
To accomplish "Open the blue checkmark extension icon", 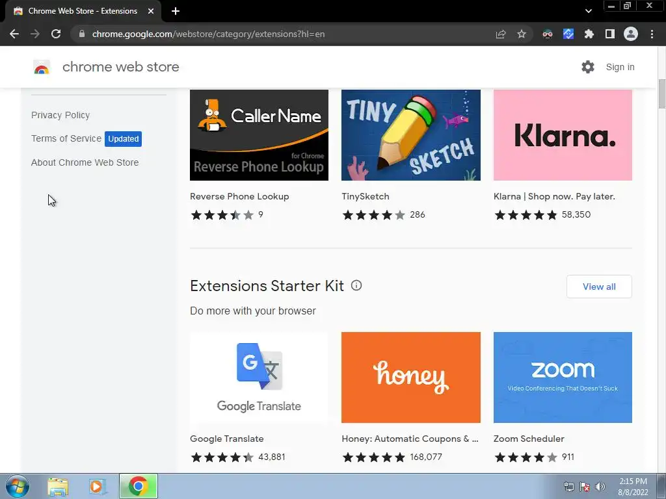I will 568,34.
